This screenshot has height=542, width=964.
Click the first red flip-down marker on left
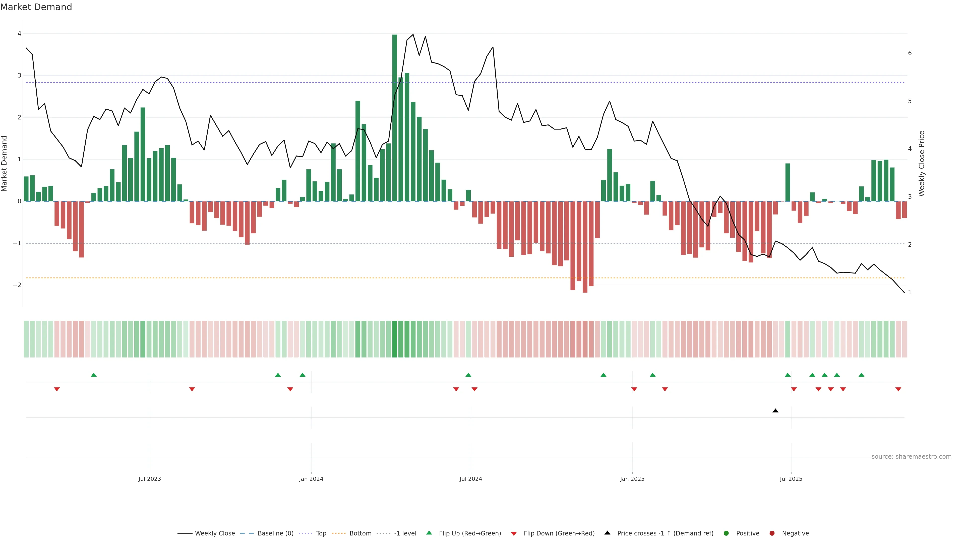pos(57,389)
